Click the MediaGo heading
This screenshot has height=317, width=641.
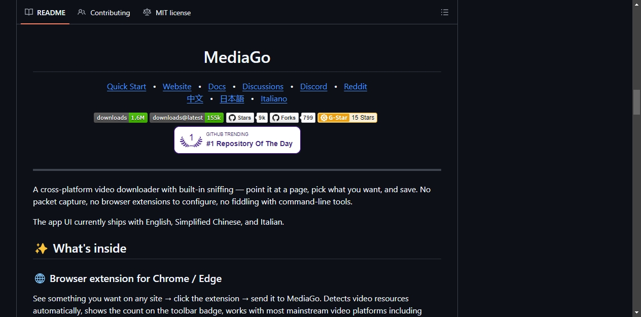(x=237, y=57)
